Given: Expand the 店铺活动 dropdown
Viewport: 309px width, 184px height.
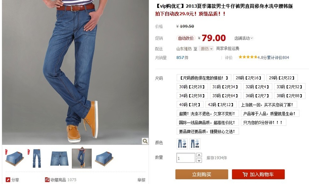Looking at the screenshot, I should [244, 38].
